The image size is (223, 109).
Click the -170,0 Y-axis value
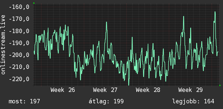[19, 19]
